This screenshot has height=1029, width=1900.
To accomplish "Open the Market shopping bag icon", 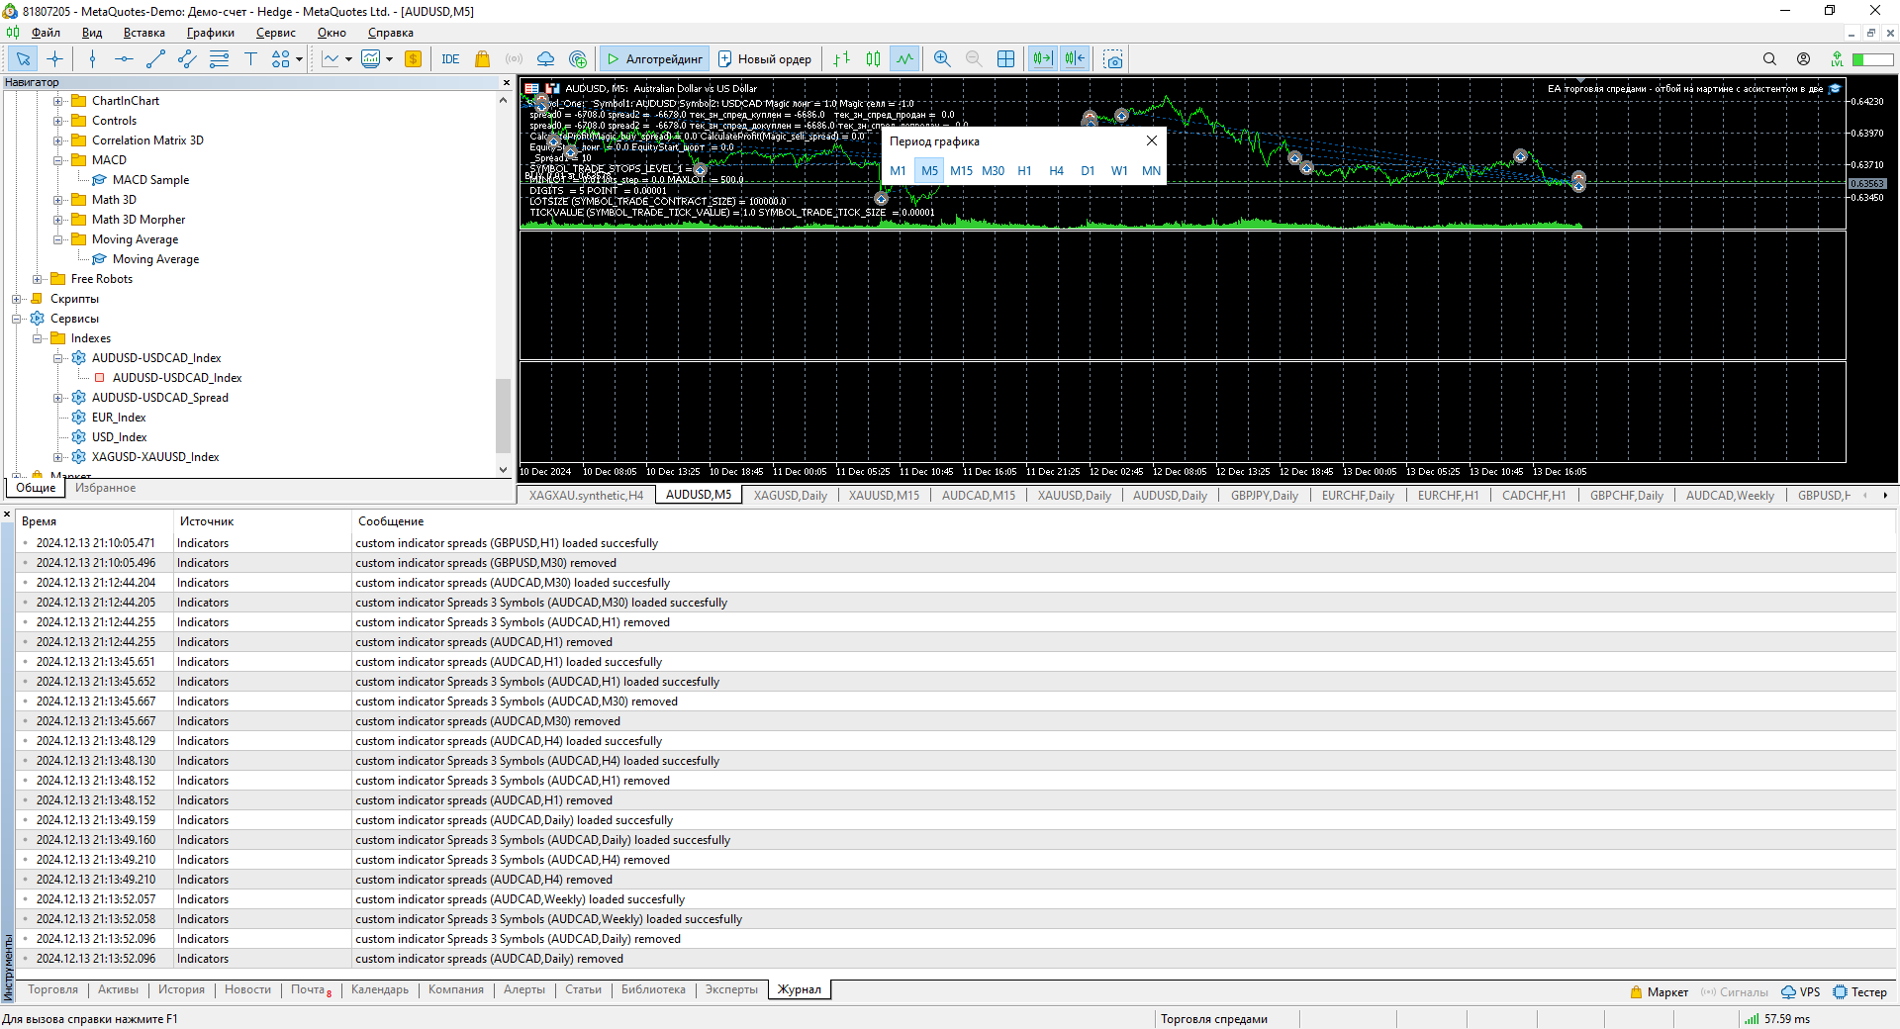I will pyautogui.click(x=482, y=59).
